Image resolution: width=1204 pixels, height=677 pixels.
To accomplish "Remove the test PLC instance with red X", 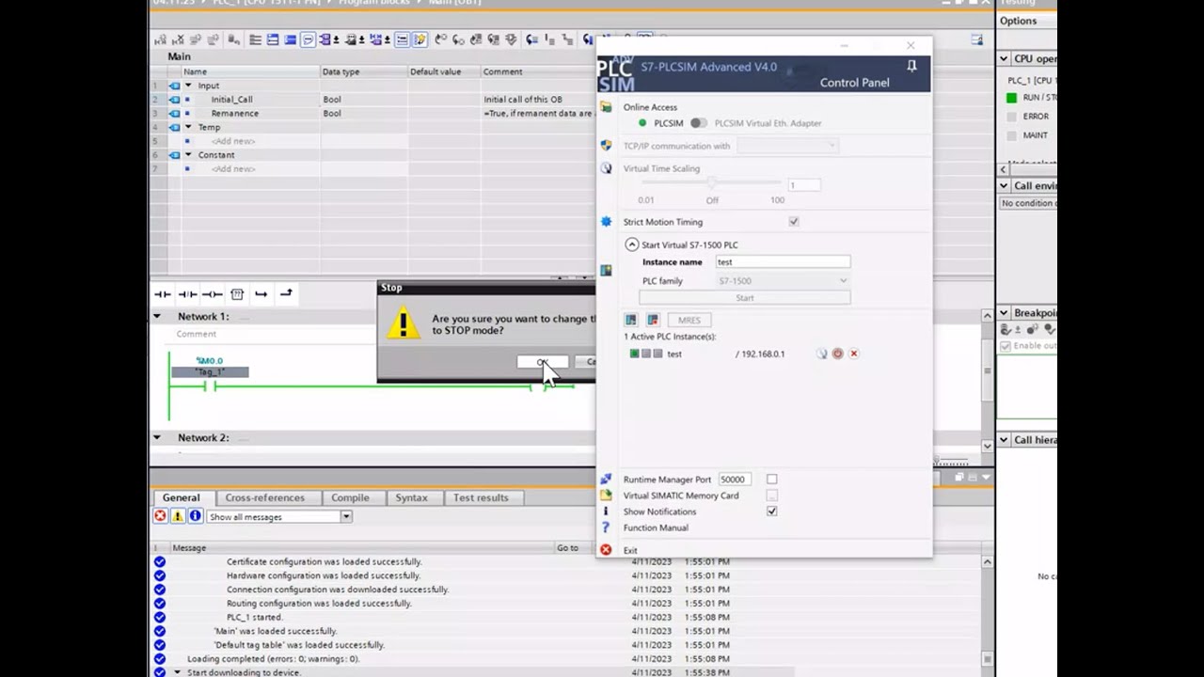I will click(x=854, y=354).
